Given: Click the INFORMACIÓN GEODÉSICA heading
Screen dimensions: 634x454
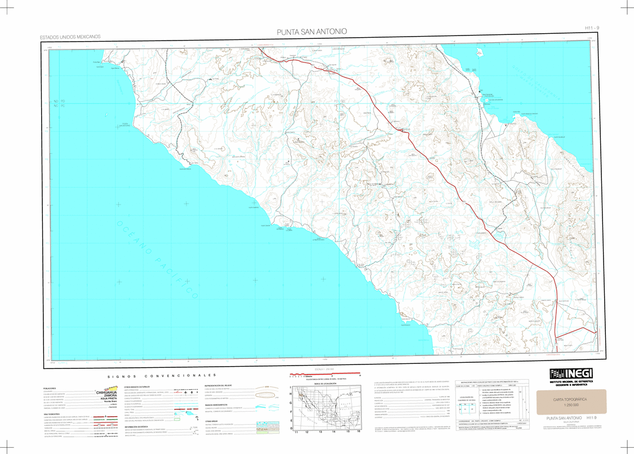Looking at the screenshot, I should pos(136,426).
